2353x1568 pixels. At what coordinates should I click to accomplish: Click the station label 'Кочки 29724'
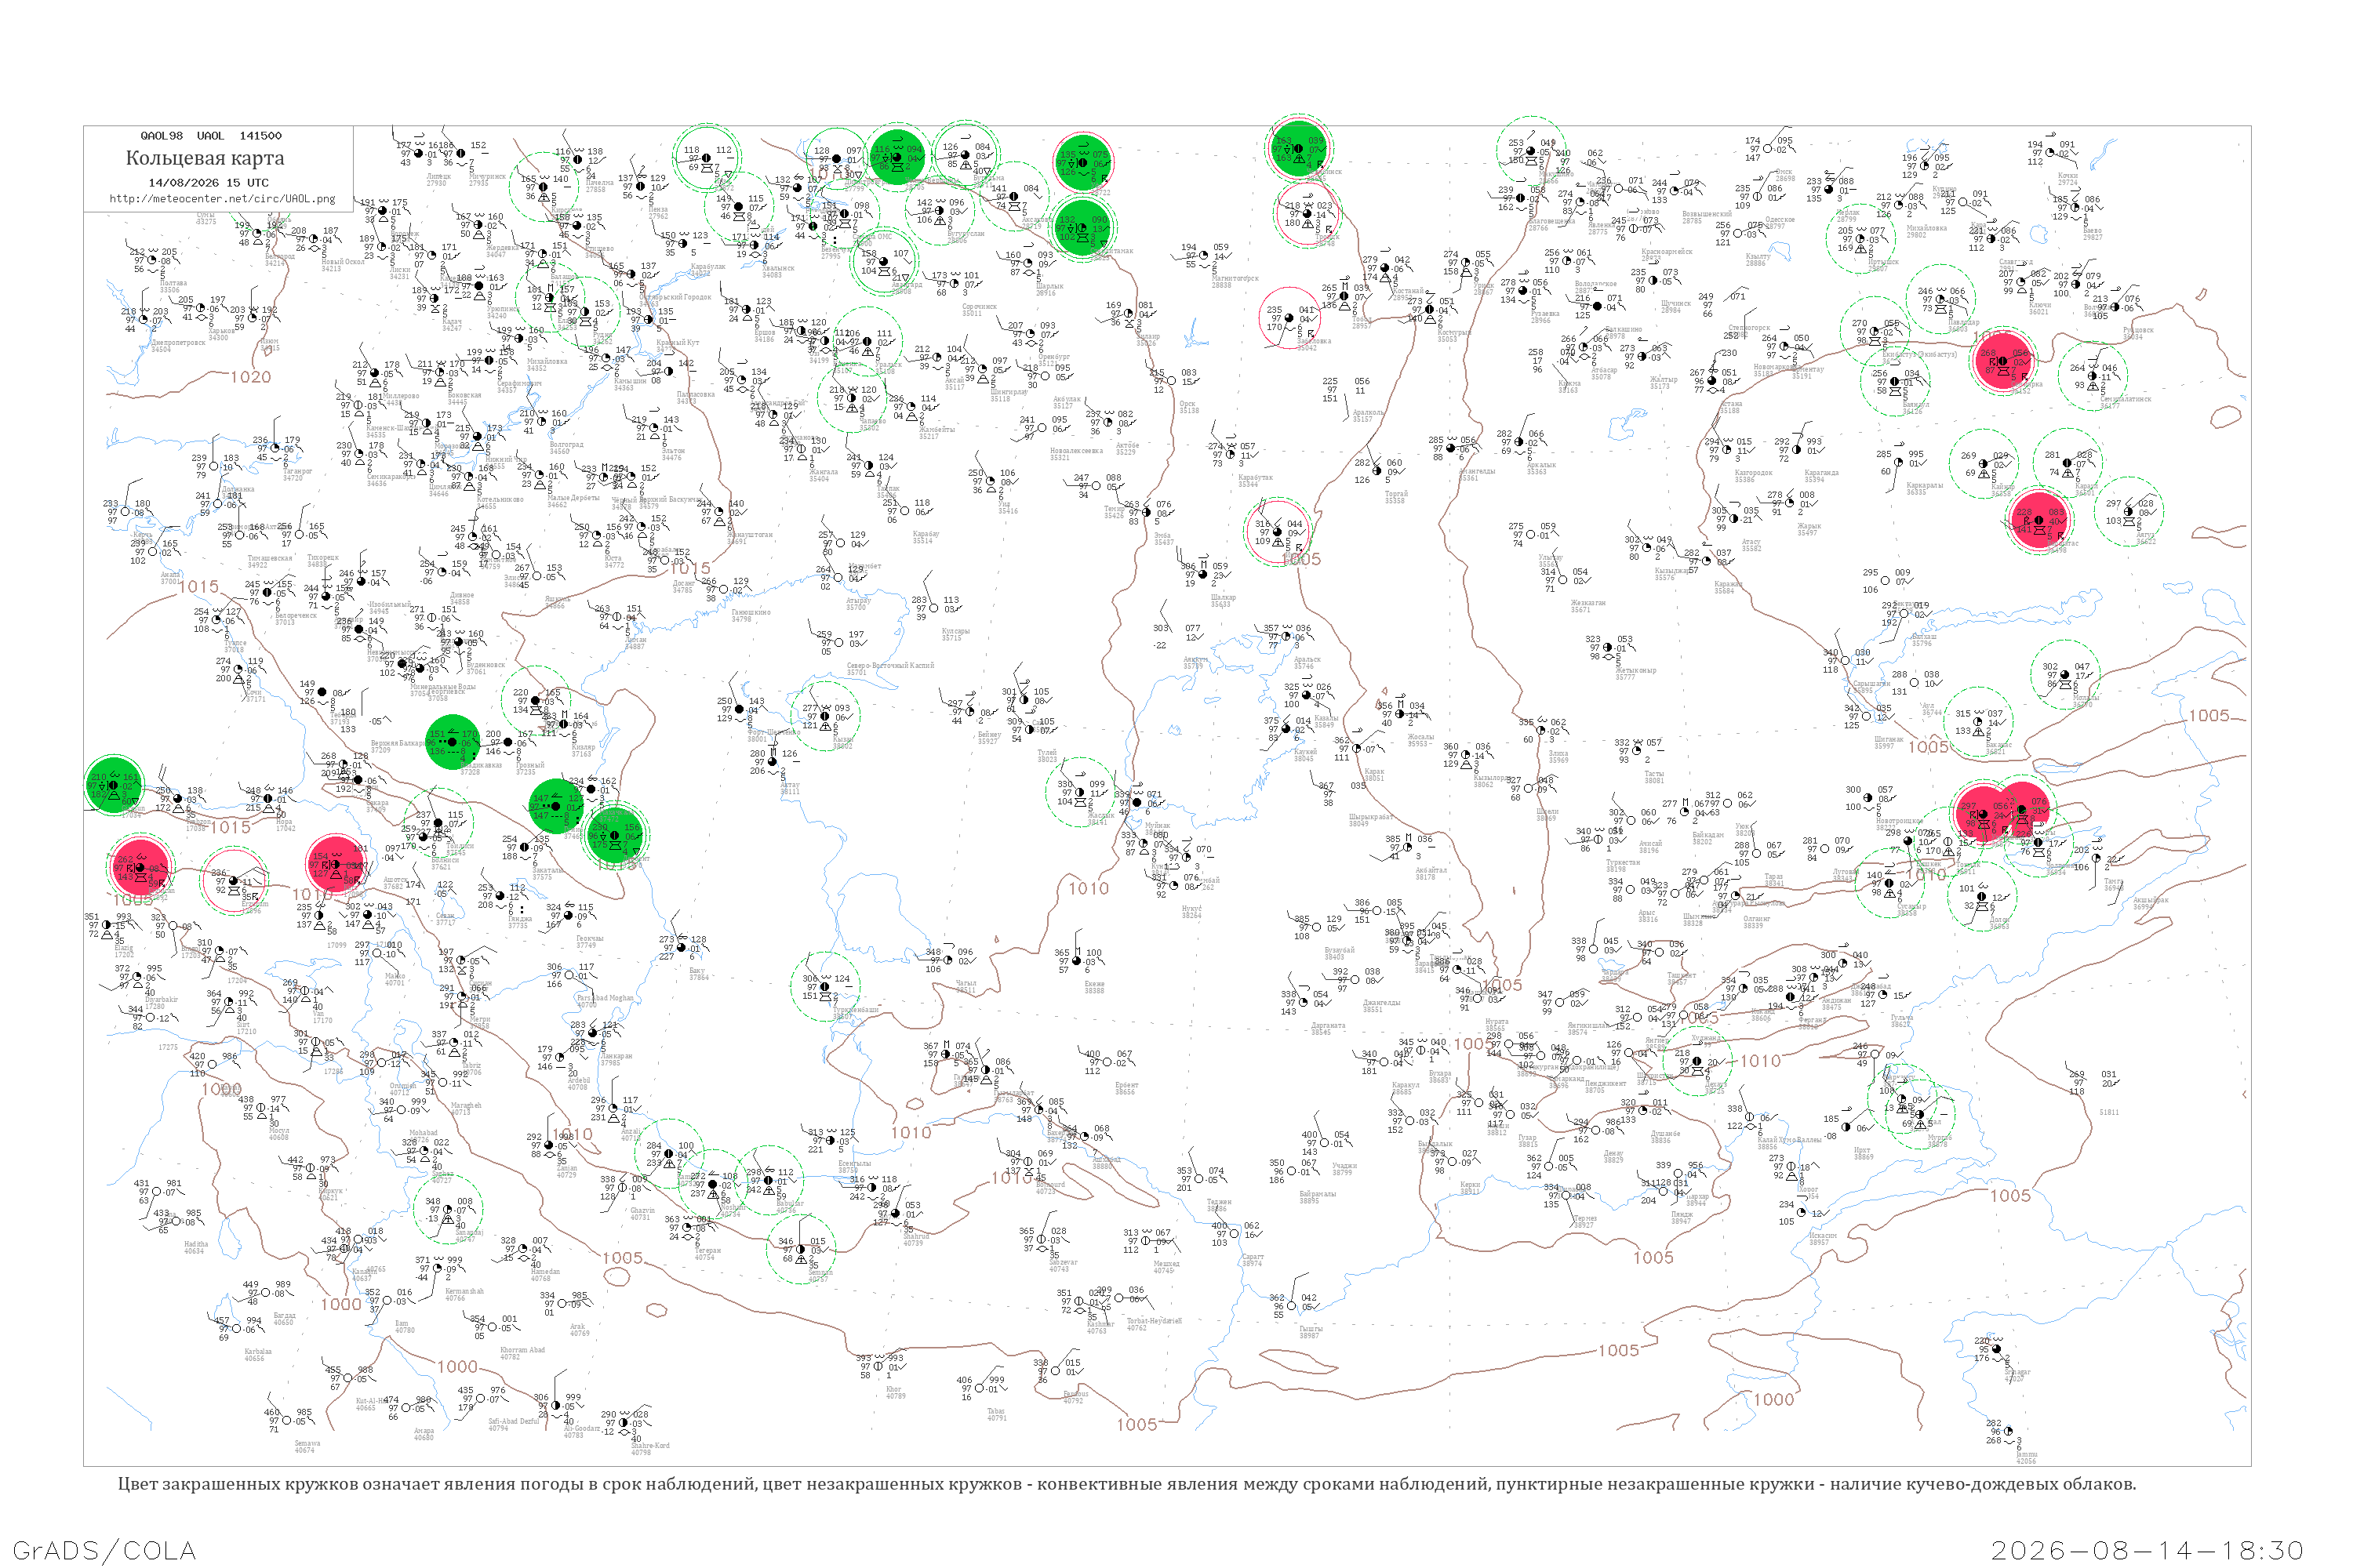[x=2068, y=180]
